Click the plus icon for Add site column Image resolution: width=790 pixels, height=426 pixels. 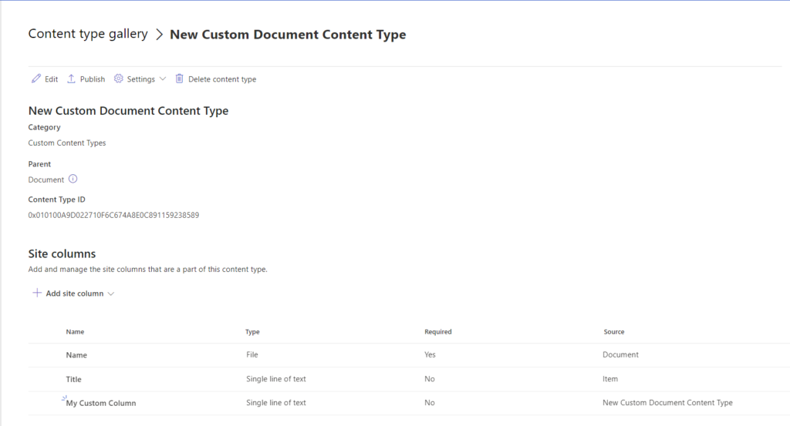pyautogui.click(x=37, y=293)
